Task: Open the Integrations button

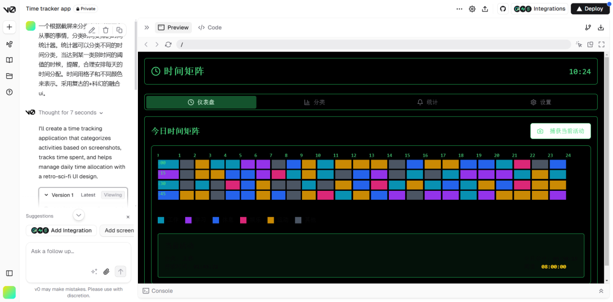Action: coord(540,9)
